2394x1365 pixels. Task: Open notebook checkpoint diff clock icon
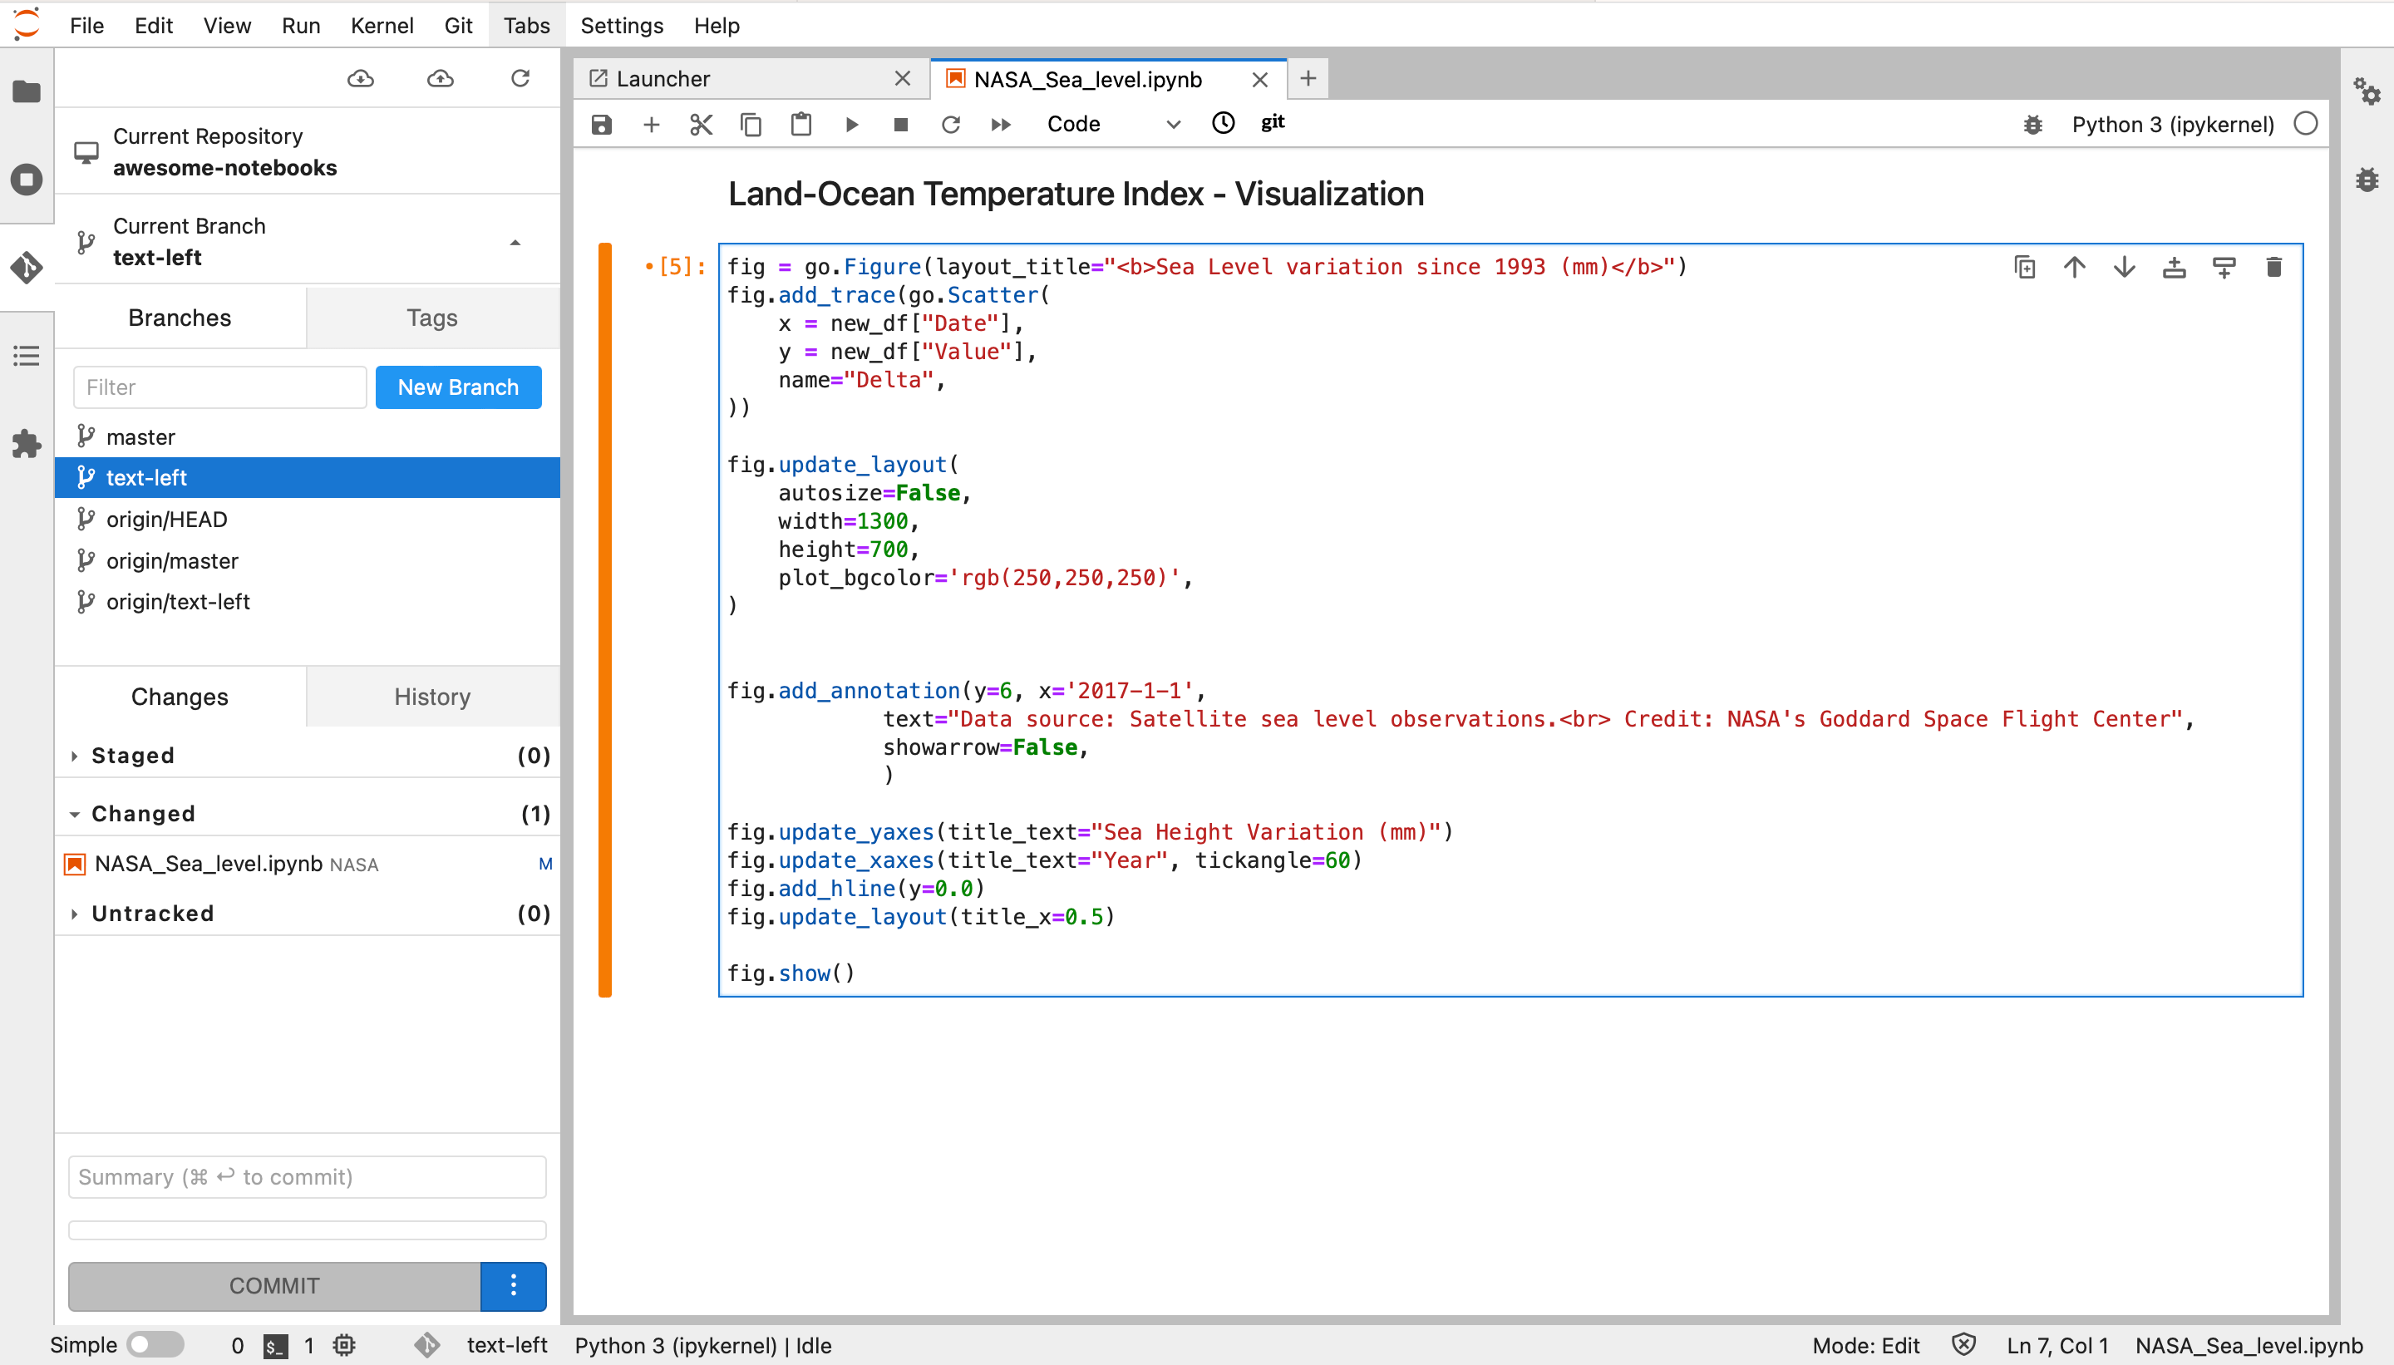[x=1224, y=124]
